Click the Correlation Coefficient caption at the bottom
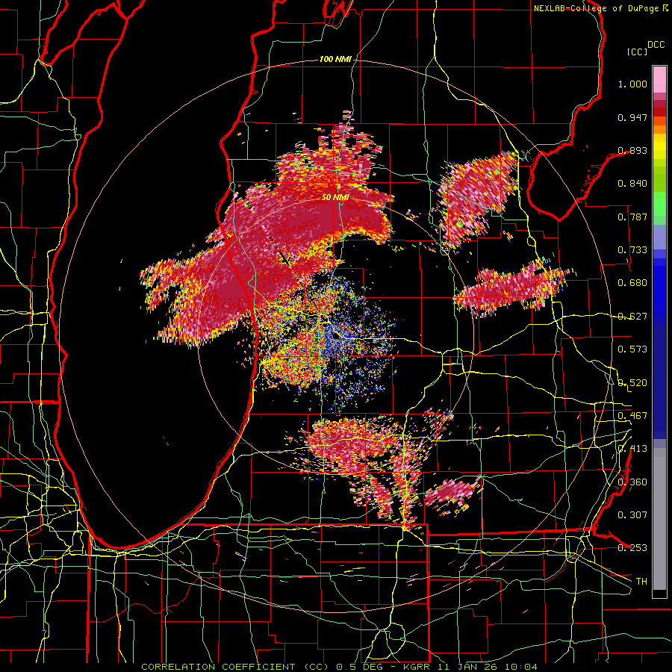The width and height of the screenshot is (672, 672). coord(339,667)
